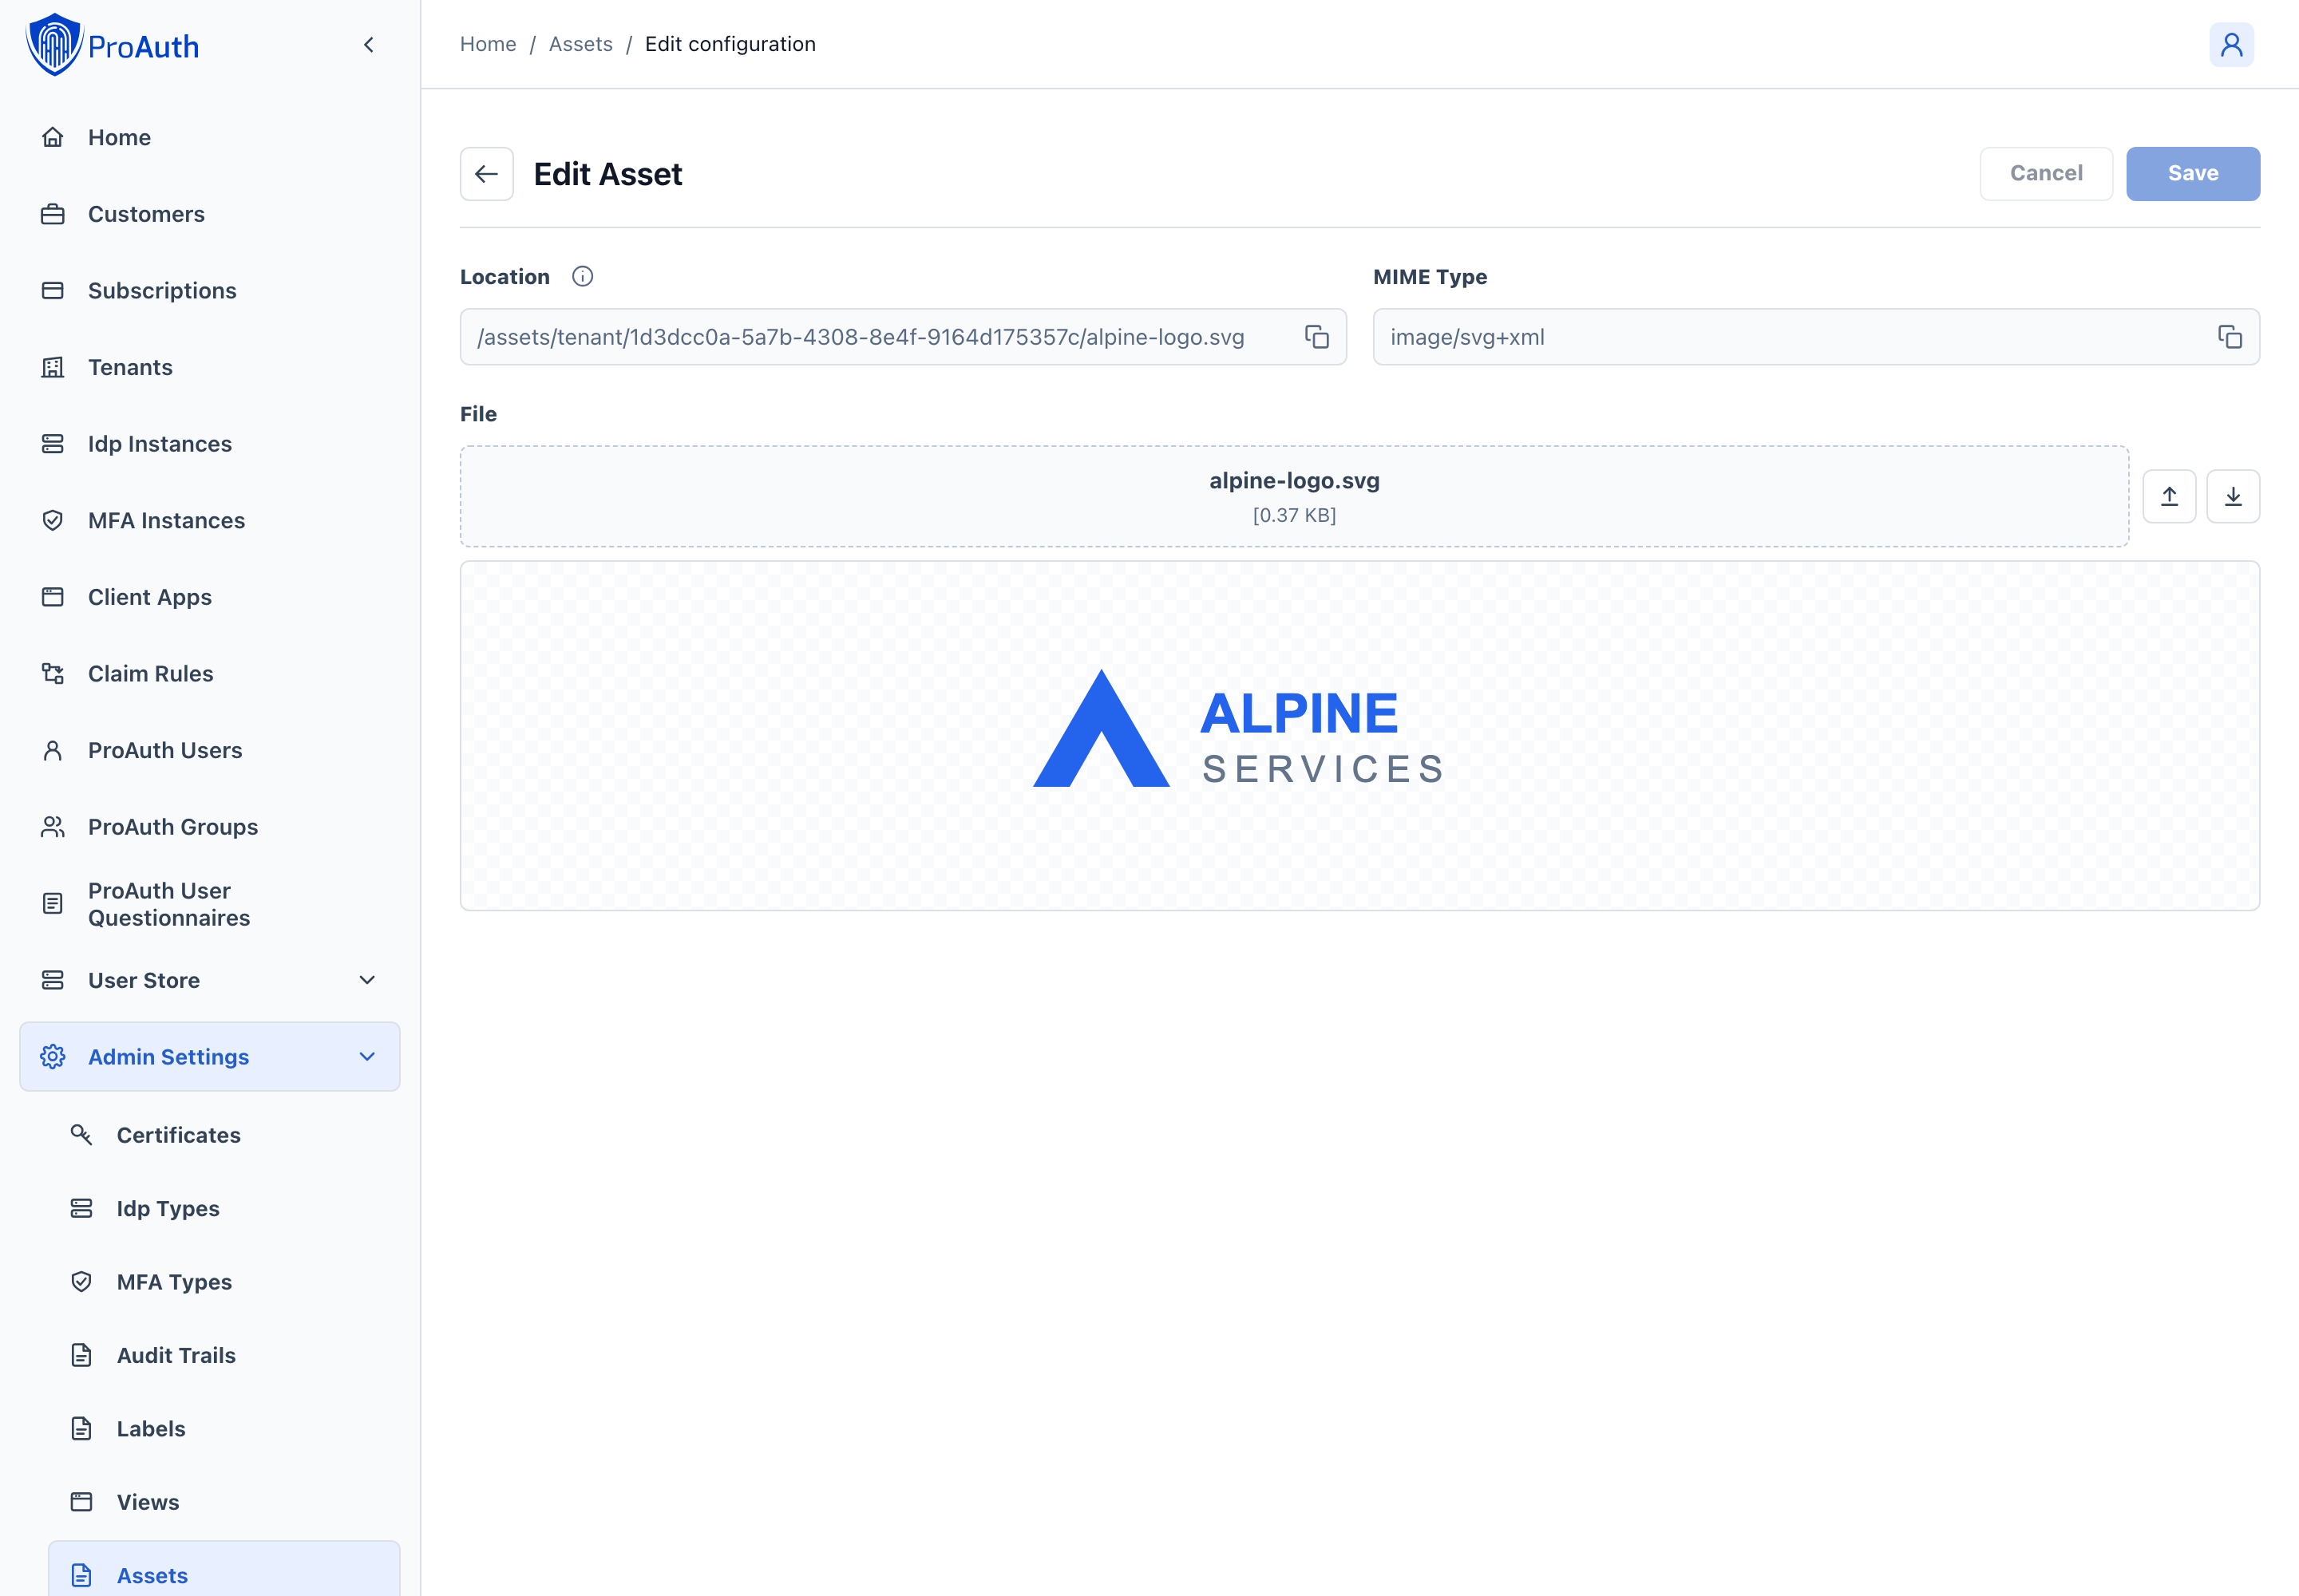The image size is (2299, 1596).
Task: Open ProAuth User Questionnaires
Action: coord(210,904)
